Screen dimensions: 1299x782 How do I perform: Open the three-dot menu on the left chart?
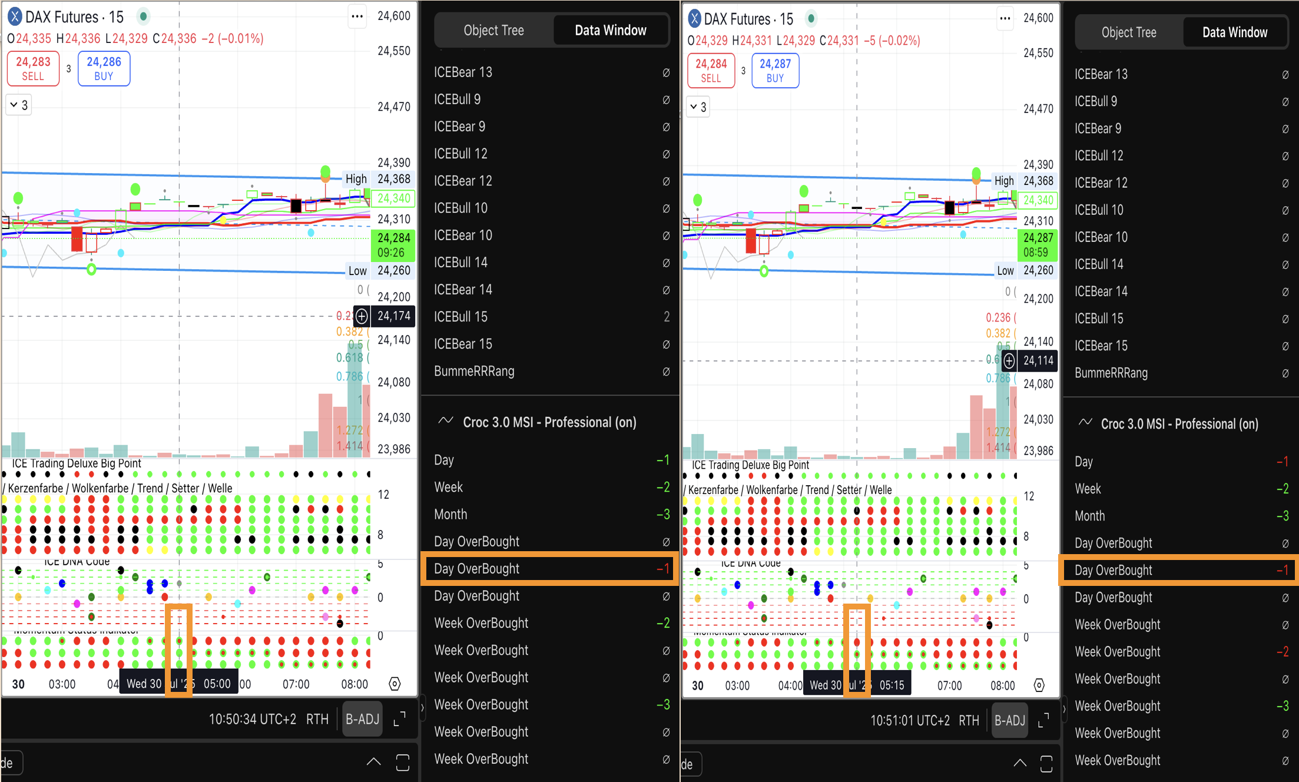(x=357, y=16)
